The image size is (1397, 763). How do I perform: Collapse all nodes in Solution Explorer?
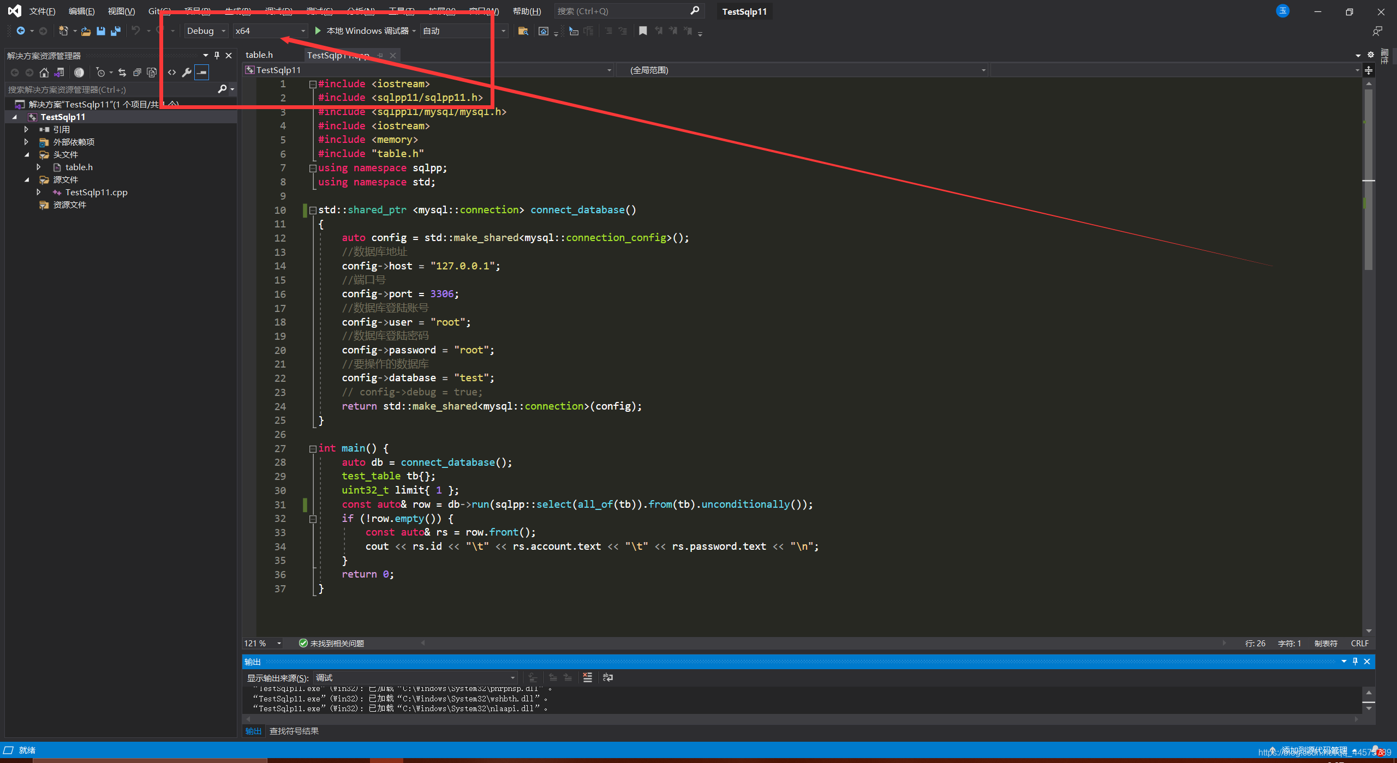pyautogui.click(x=138, y=72)
